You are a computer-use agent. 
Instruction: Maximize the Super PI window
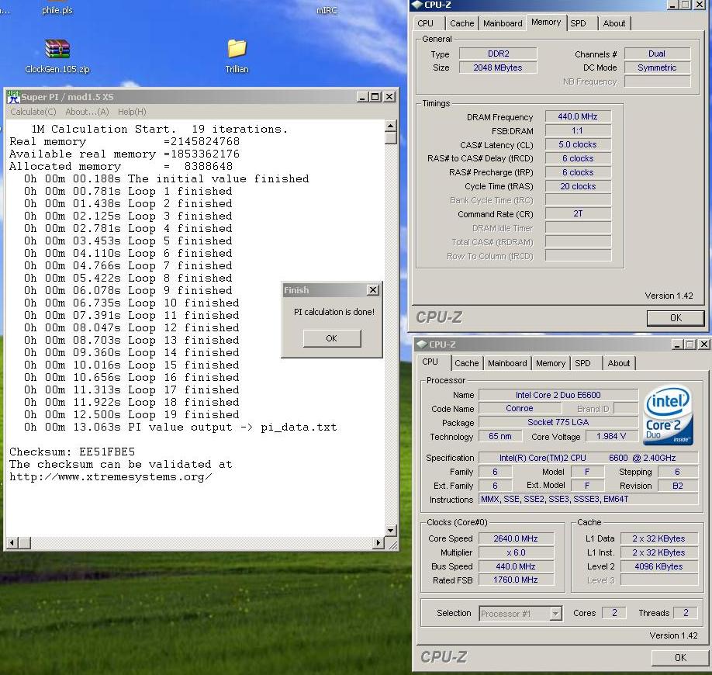(375, 97)
